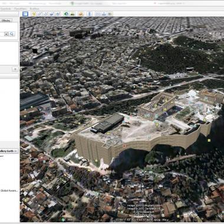Toggle the sidebar panel icon in toolbar
Viewport: 224px width, 224px height.
coord(25,14)
